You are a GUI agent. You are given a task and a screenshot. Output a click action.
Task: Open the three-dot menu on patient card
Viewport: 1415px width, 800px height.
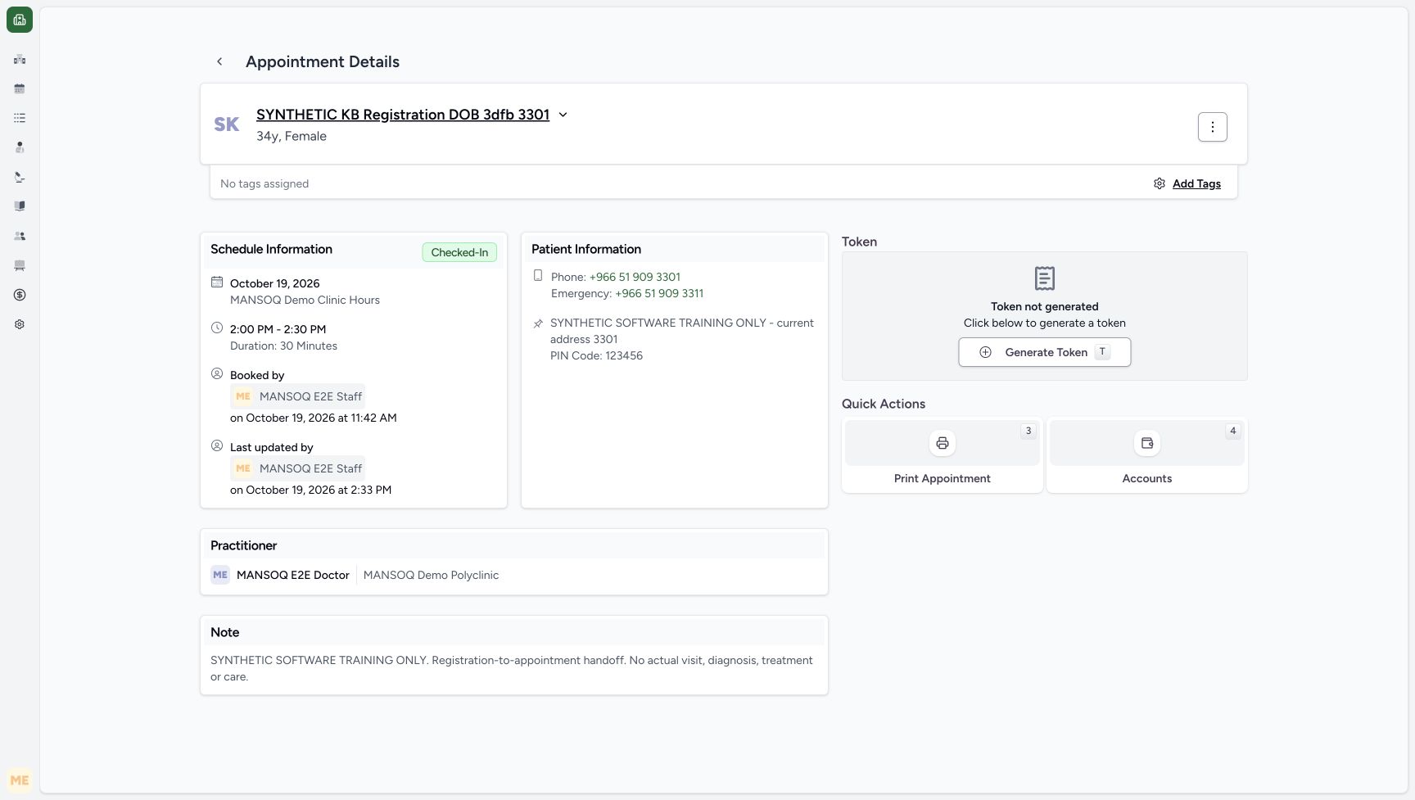(x=1212, y=127)
